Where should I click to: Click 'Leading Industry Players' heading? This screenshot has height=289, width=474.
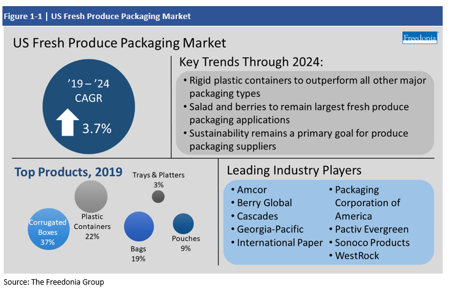click(294, 171)
